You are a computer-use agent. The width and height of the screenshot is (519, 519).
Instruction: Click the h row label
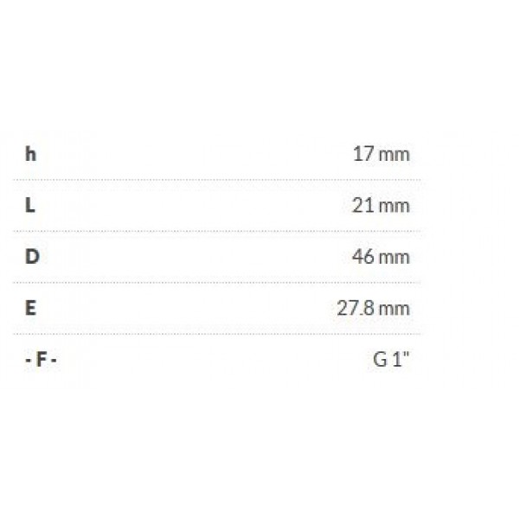tap(31, 154)
